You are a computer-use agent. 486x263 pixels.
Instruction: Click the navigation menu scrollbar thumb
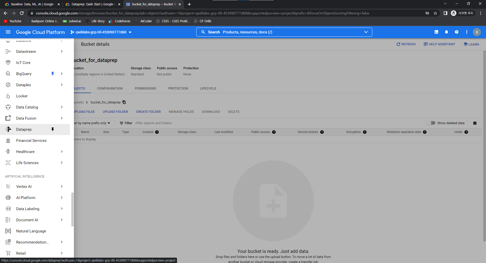[72, 209]
